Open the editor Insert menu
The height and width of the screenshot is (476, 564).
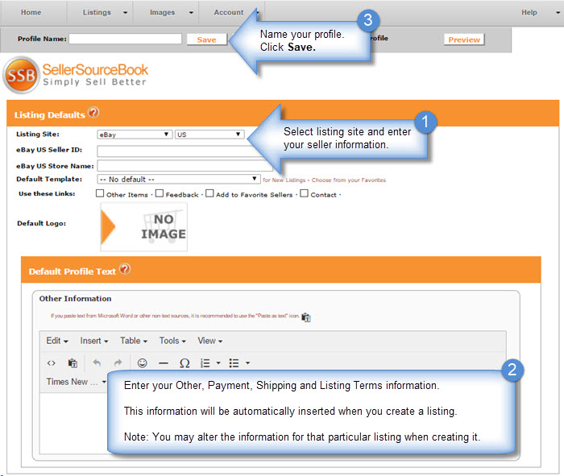[x=94, y=341]
